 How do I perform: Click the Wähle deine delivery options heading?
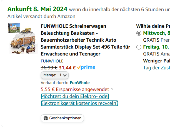(x=153, y=26)
